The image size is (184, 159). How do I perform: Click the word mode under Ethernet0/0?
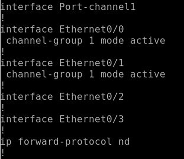(112, 40)
